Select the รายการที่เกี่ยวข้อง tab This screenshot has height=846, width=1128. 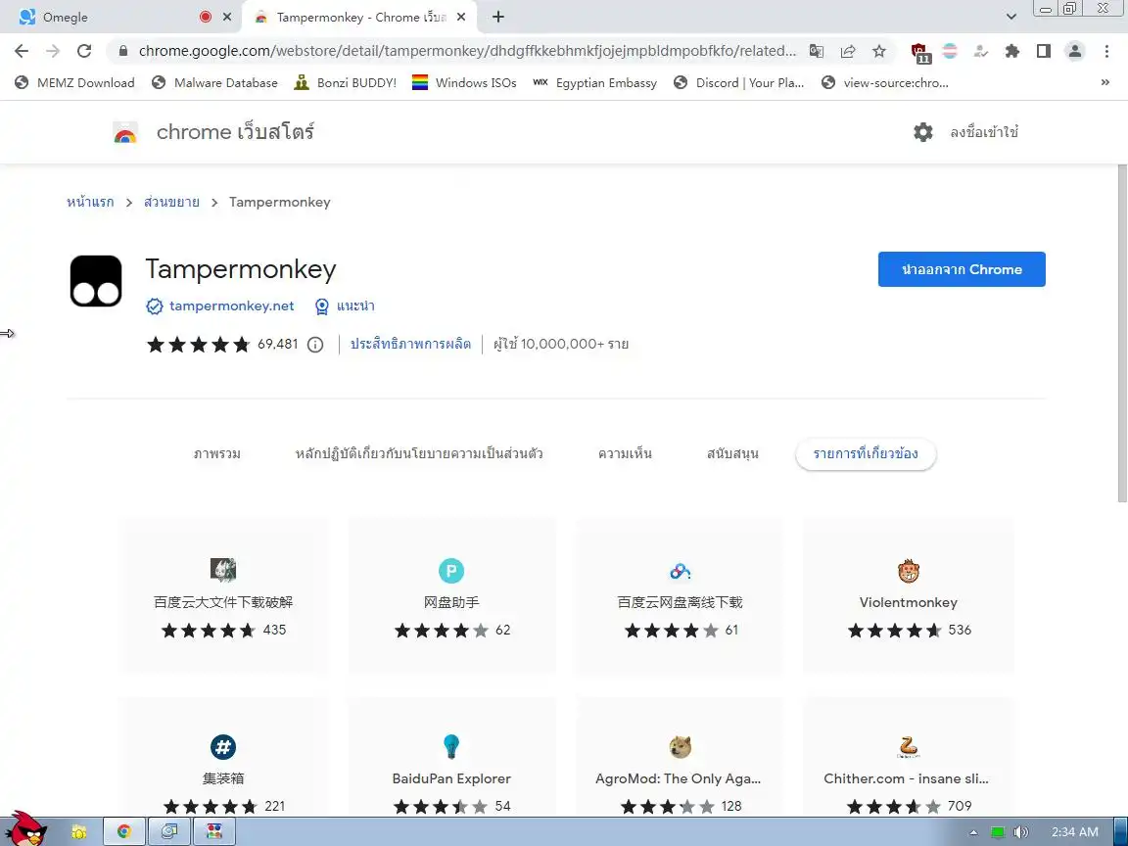pyautogui.click(x=866, y=454)
